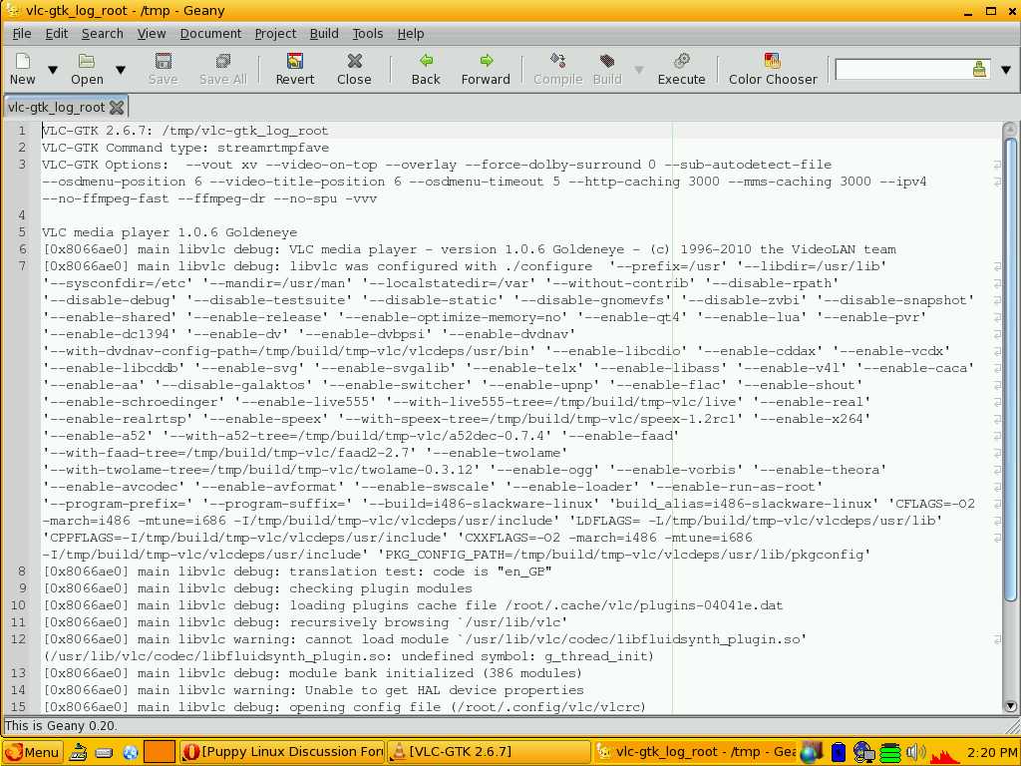This screenshot has width=1021, height=766.
Task: Click the blue battery-shaped tray icon
Action: click(839, 752)
